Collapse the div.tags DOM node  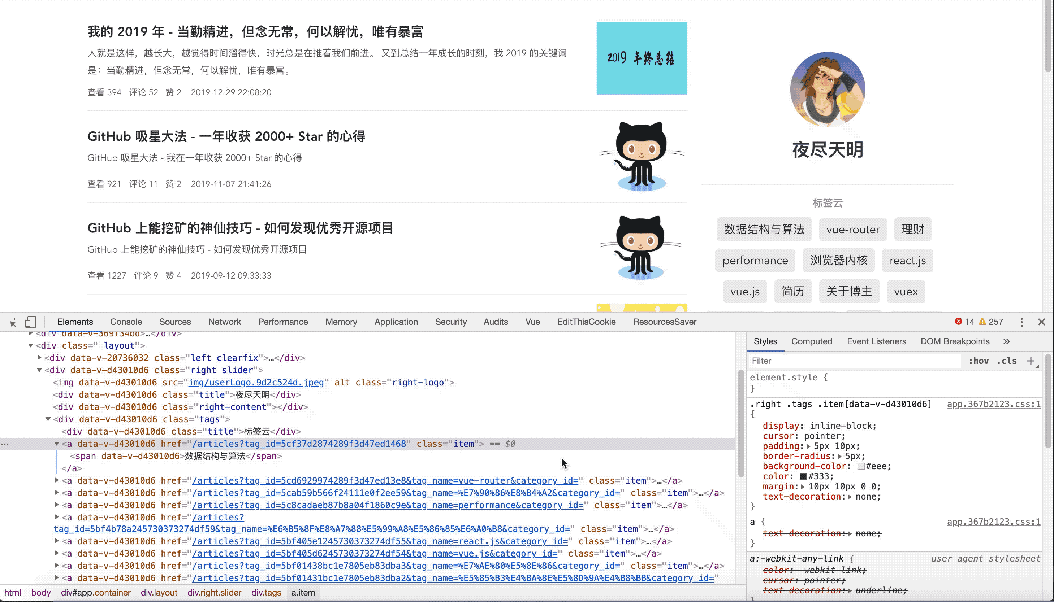click(48, 419)
